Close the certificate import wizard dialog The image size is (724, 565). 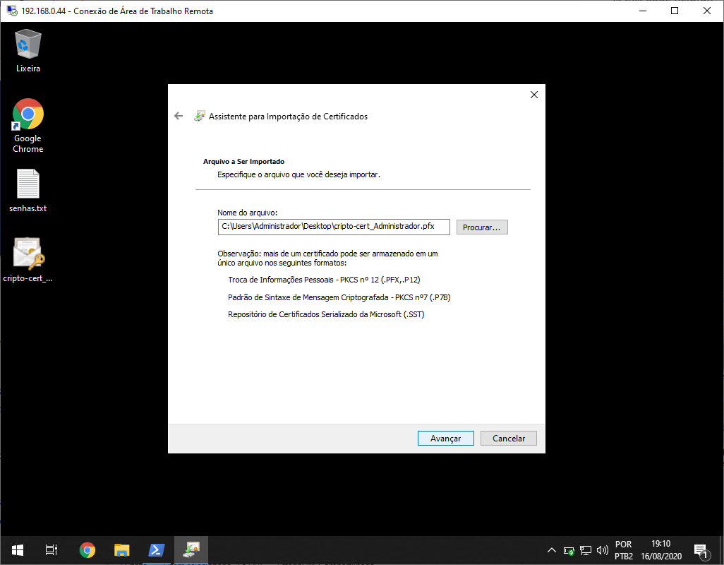coord(533,95)
